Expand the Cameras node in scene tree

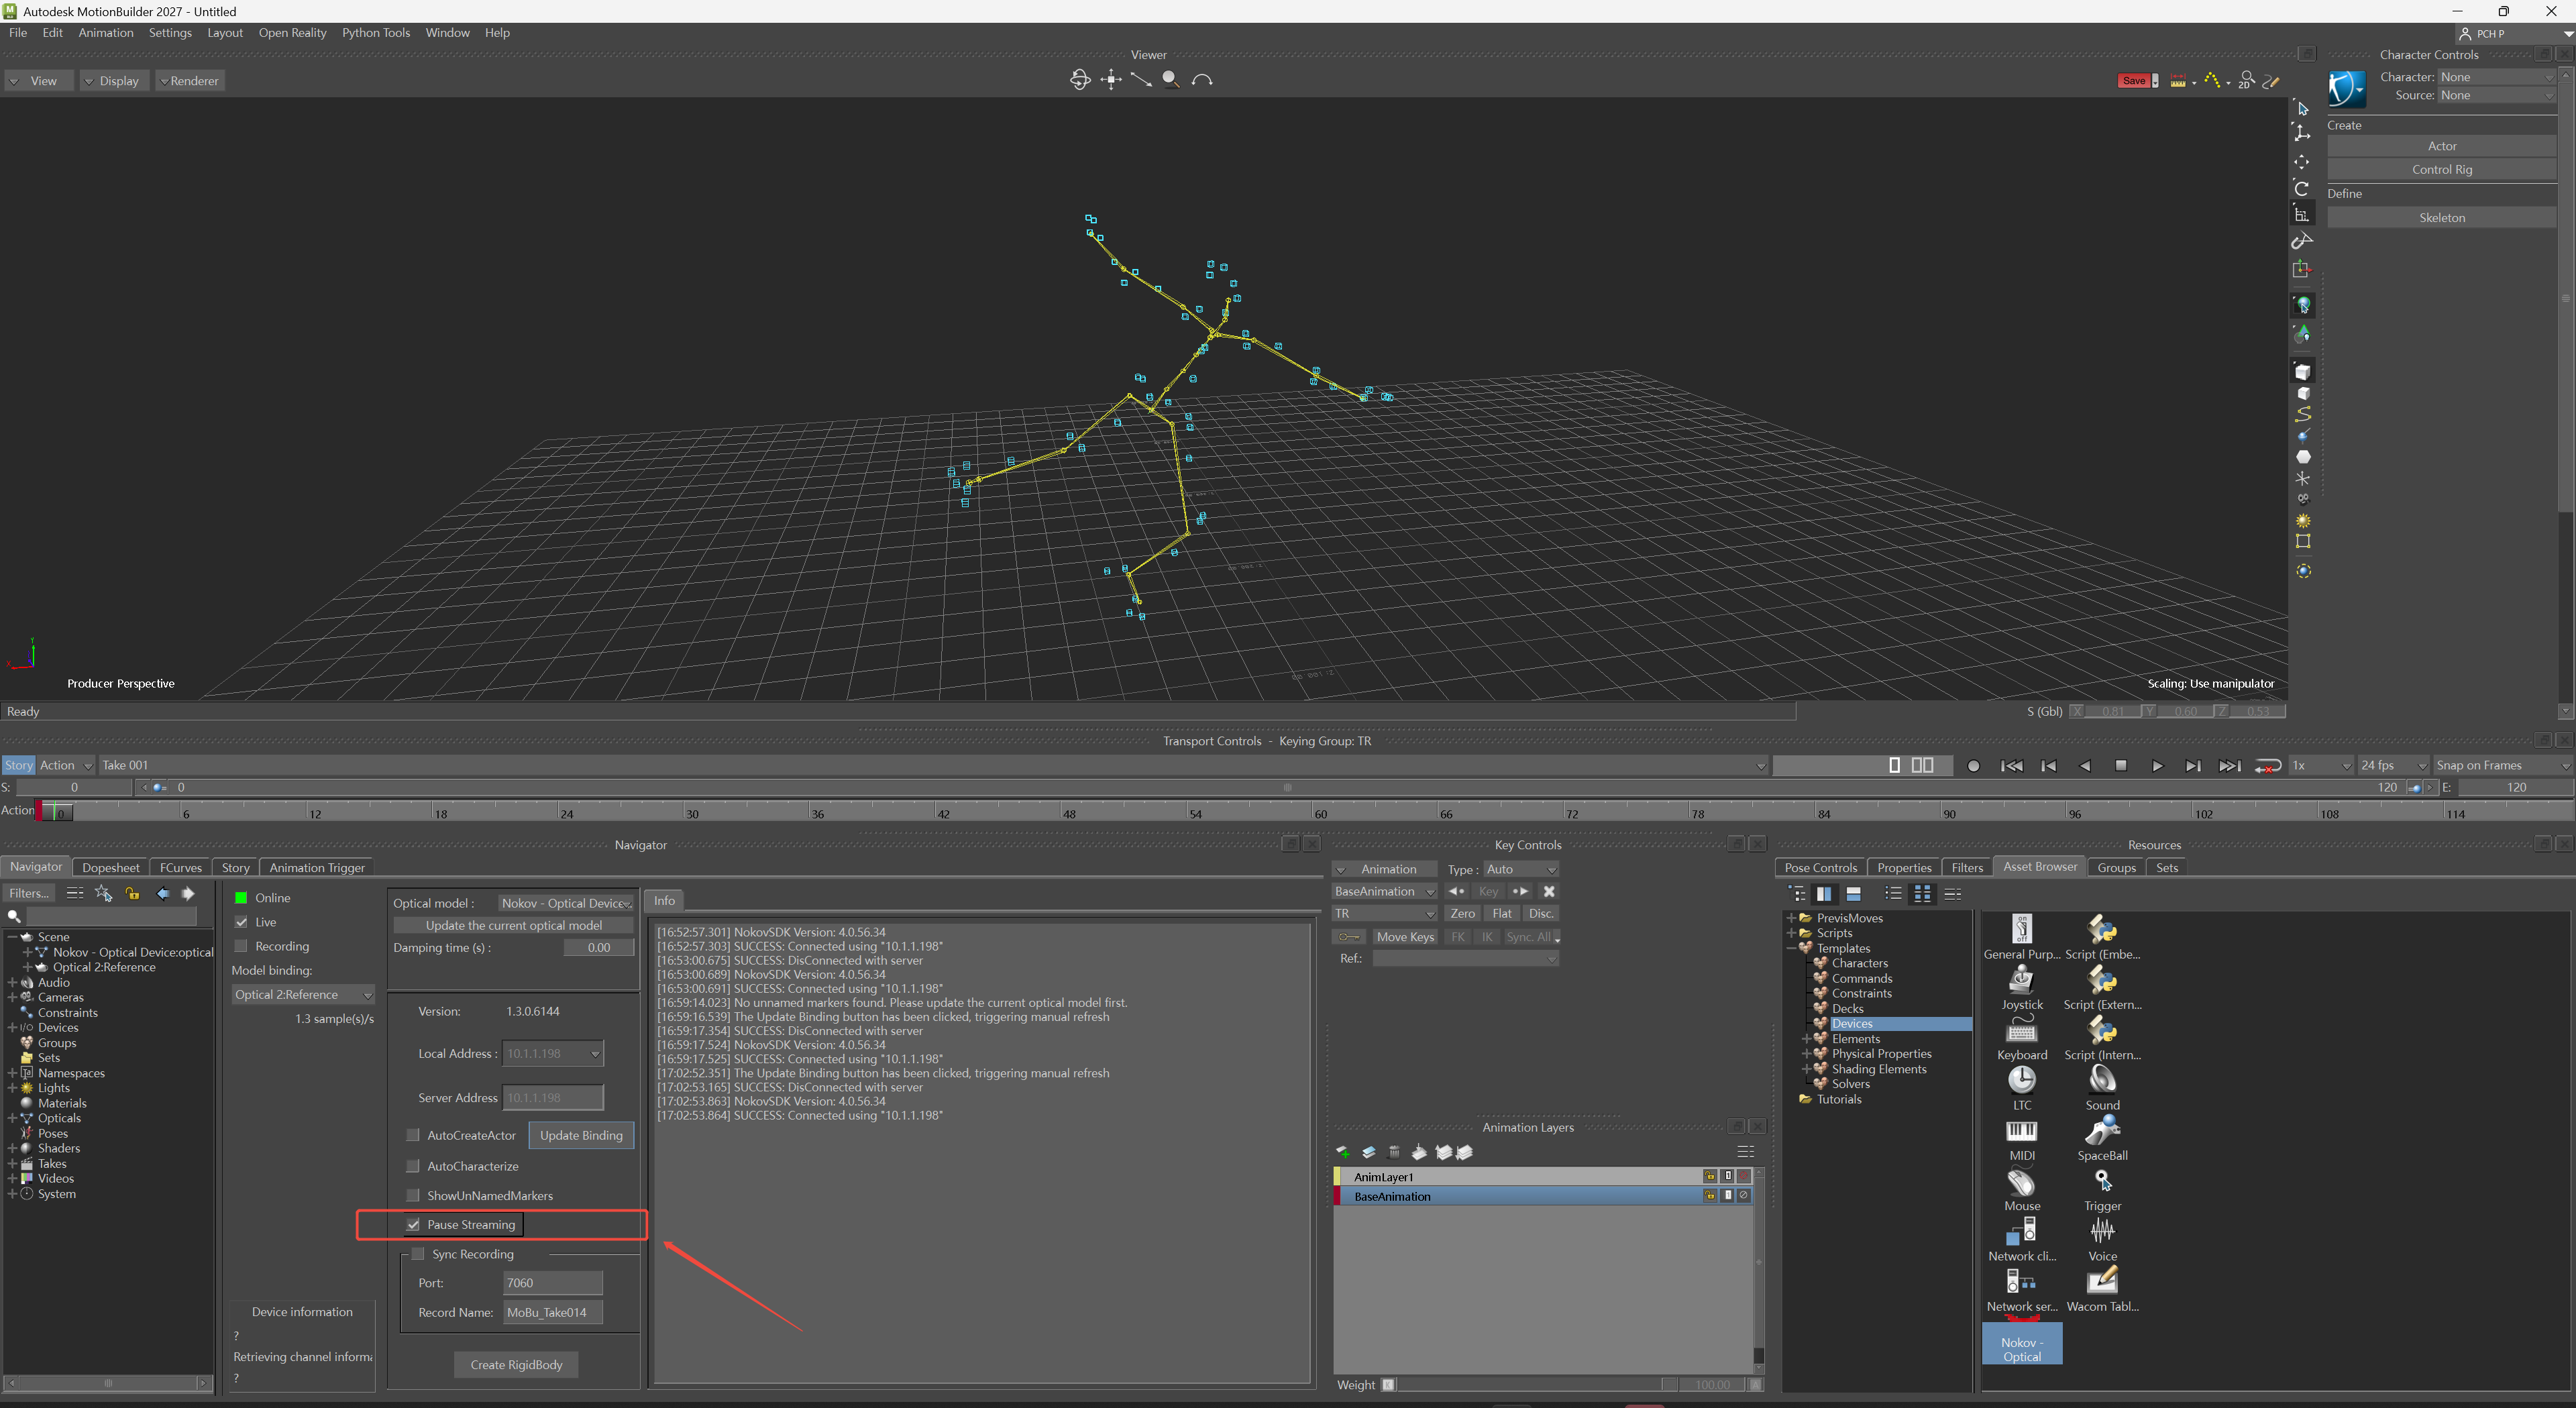[12, 997]
